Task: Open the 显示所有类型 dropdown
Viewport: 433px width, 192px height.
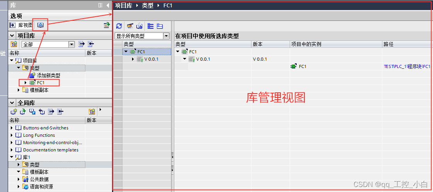Action: tap(166, 36)
